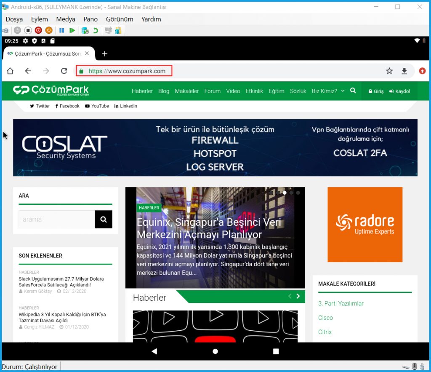Open the Yardım menu
This screenshot has height=372, width=431.
tap(151, 19)
